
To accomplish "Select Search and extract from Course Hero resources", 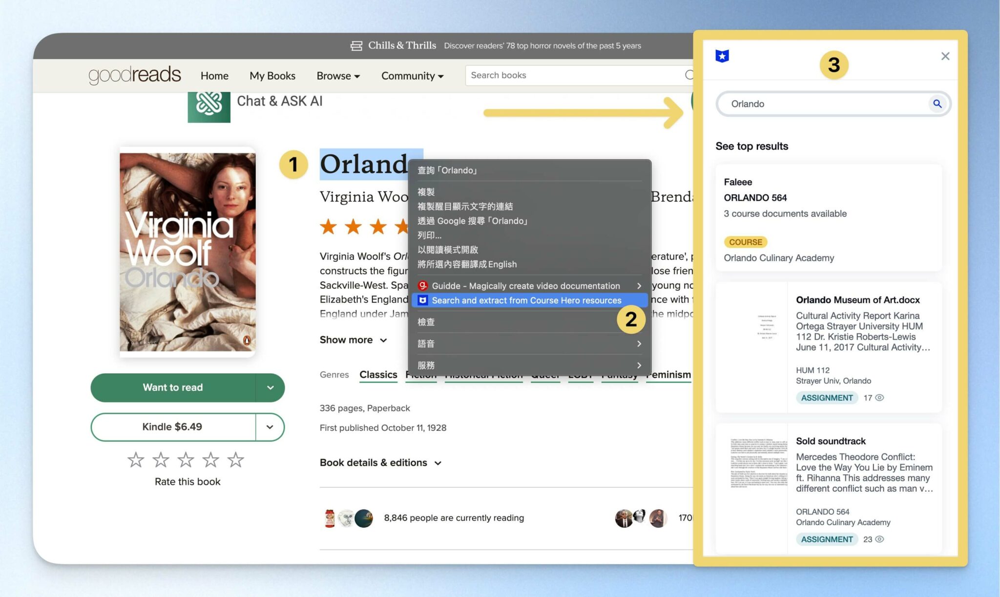I will [526, 300].
